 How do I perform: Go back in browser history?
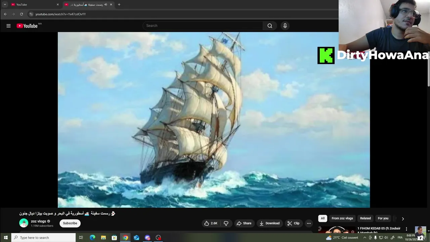pyautogui.click(x=5, y=14)
